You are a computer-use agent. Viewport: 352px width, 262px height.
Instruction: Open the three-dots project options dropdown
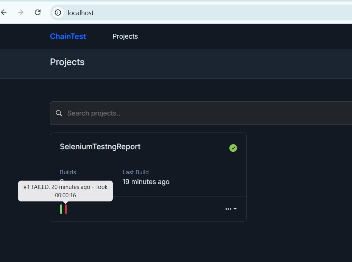pos(231,209)
